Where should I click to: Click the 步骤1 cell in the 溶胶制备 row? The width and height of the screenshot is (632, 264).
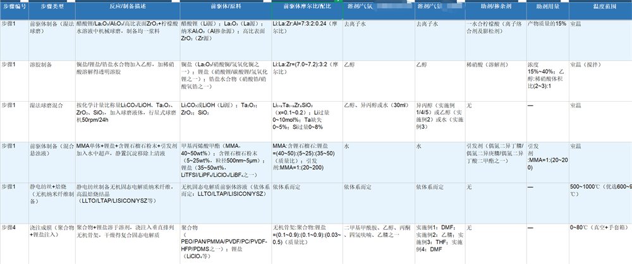tap(14, 81)
